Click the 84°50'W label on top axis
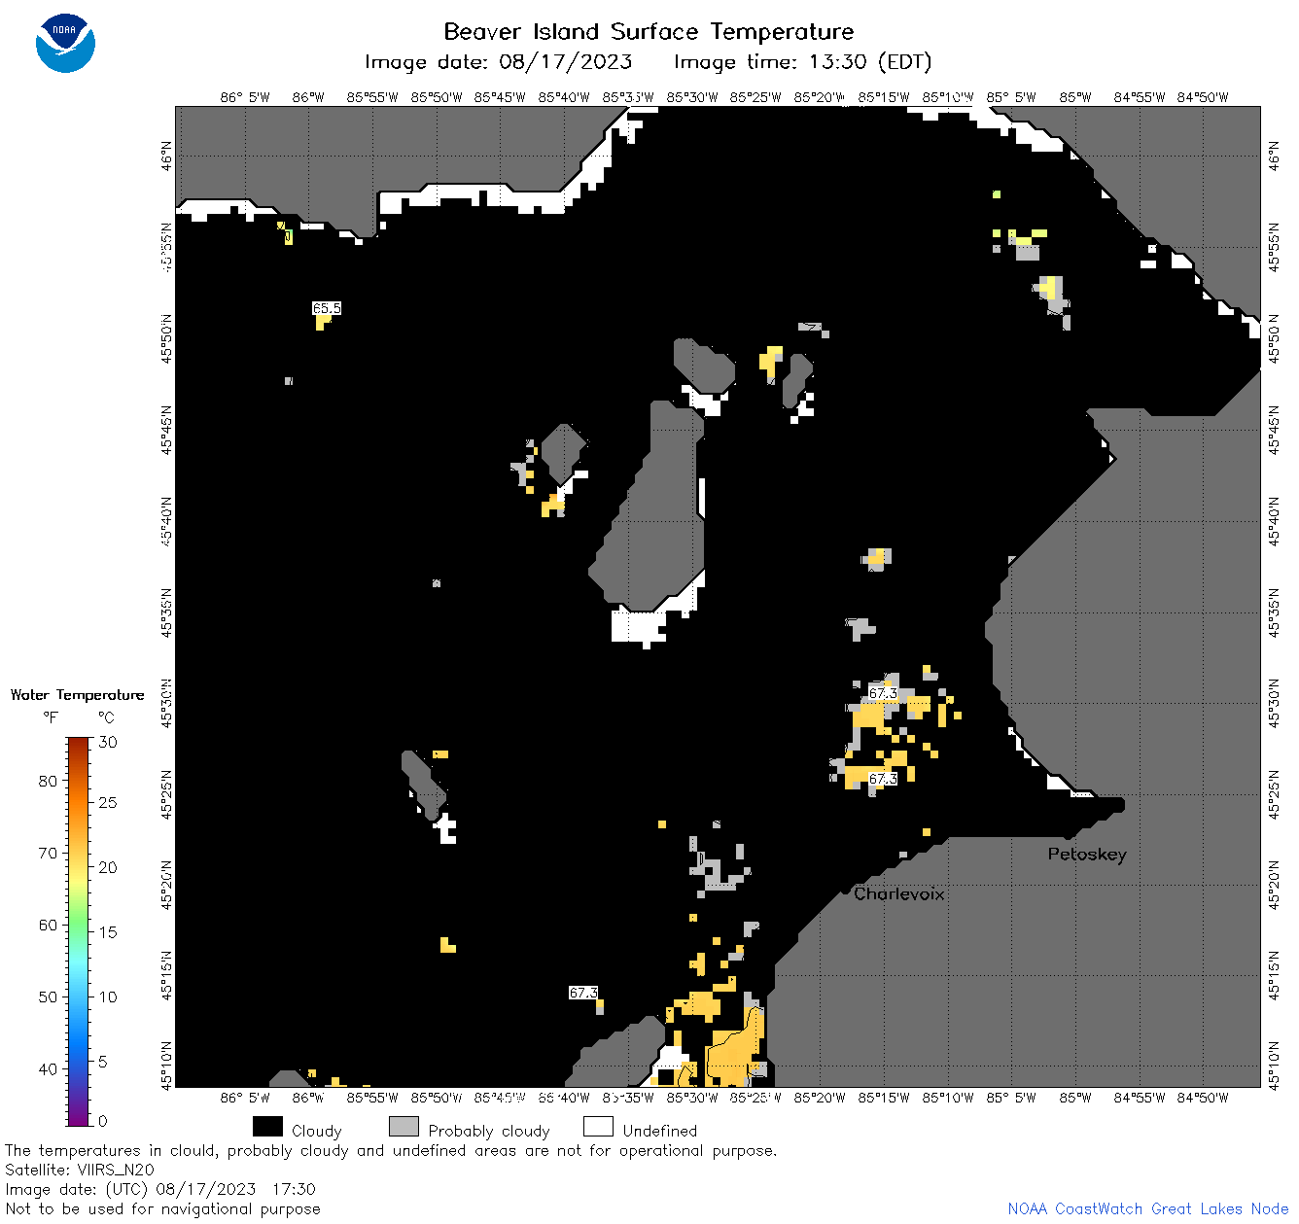Screen dimensions: 1299x1224 [1203, 97]
